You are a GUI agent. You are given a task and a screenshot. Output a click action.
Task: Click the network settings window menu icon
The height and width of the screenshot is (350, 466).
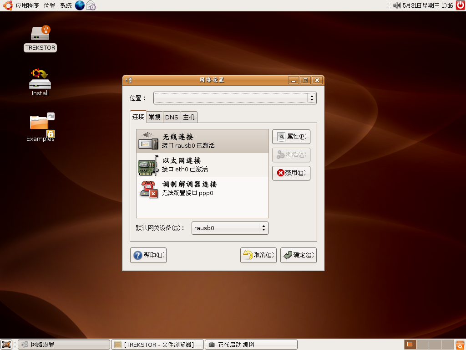pyautogui.click(x=129, y=80)
